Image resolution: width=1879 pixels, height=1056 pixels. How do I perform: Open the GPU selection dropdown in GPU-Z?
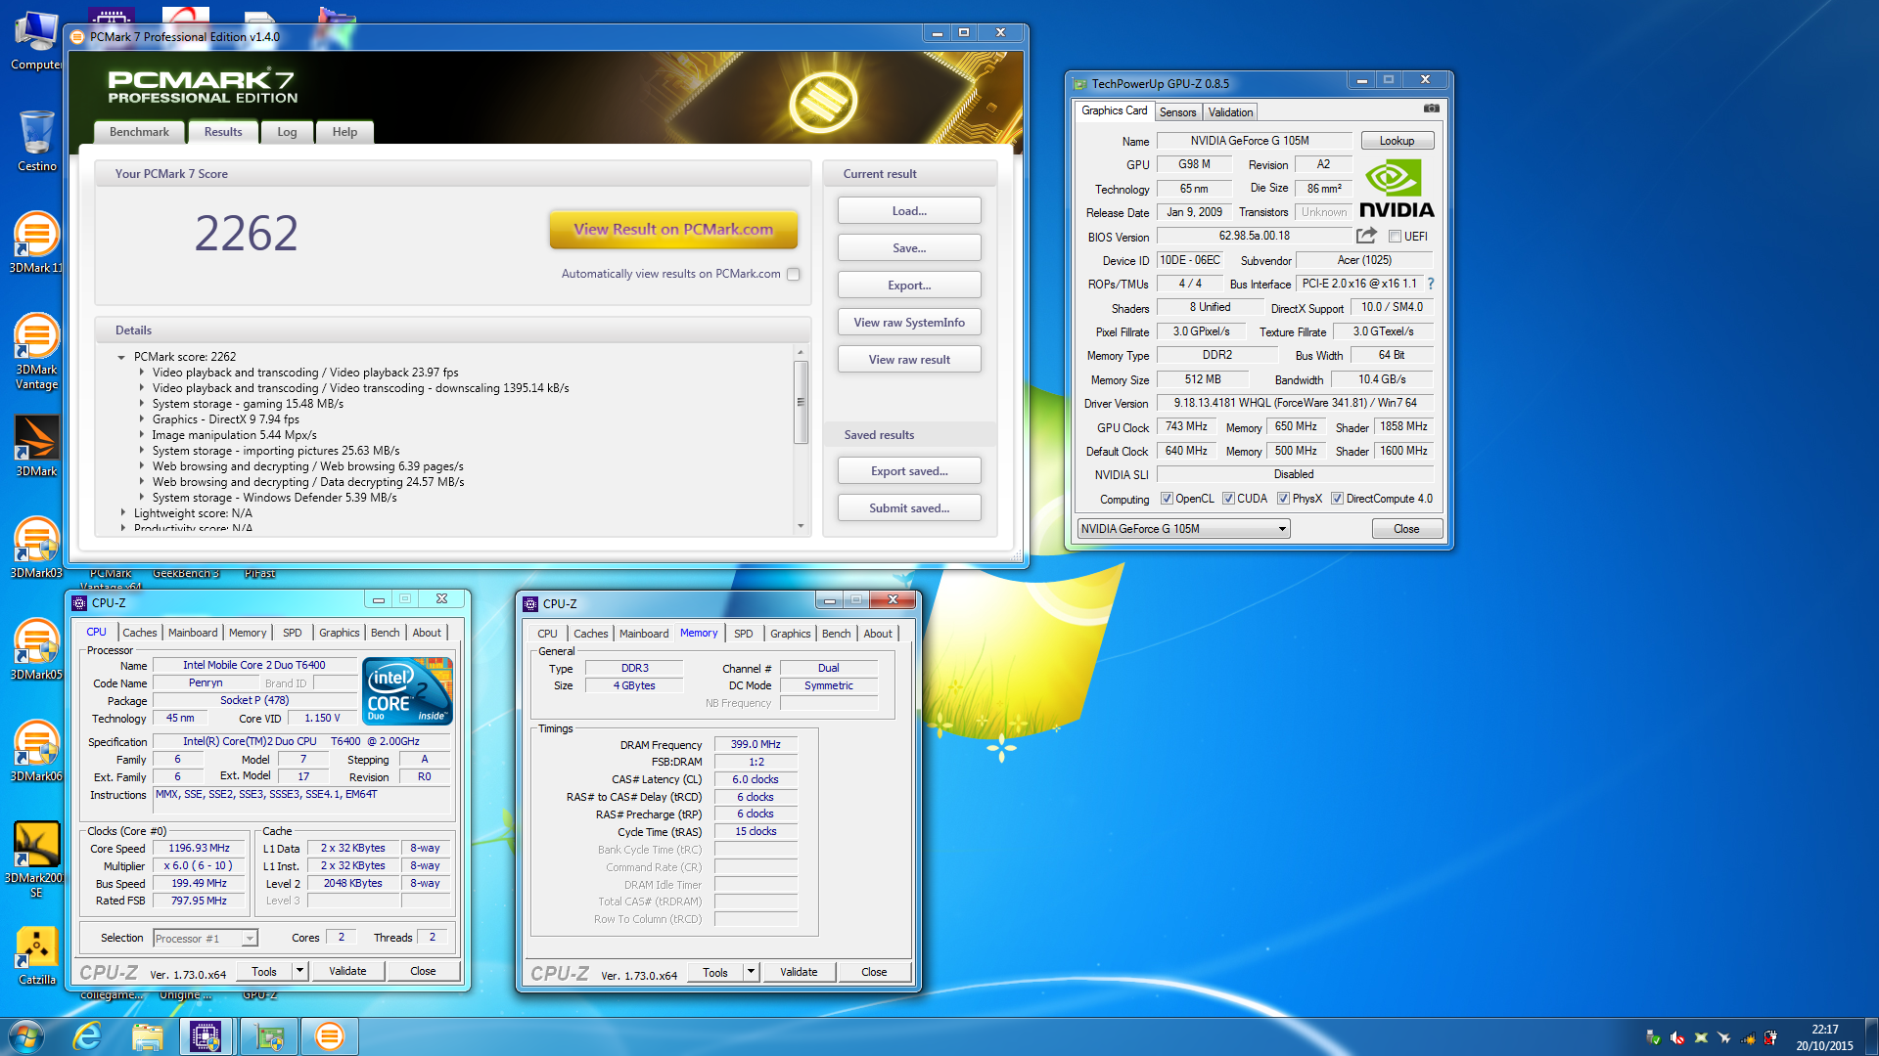tap(1183, 529)
